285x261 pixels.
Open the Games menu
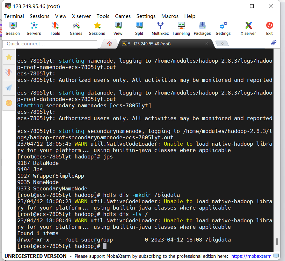pyautogui.click(x=123, y=16)
